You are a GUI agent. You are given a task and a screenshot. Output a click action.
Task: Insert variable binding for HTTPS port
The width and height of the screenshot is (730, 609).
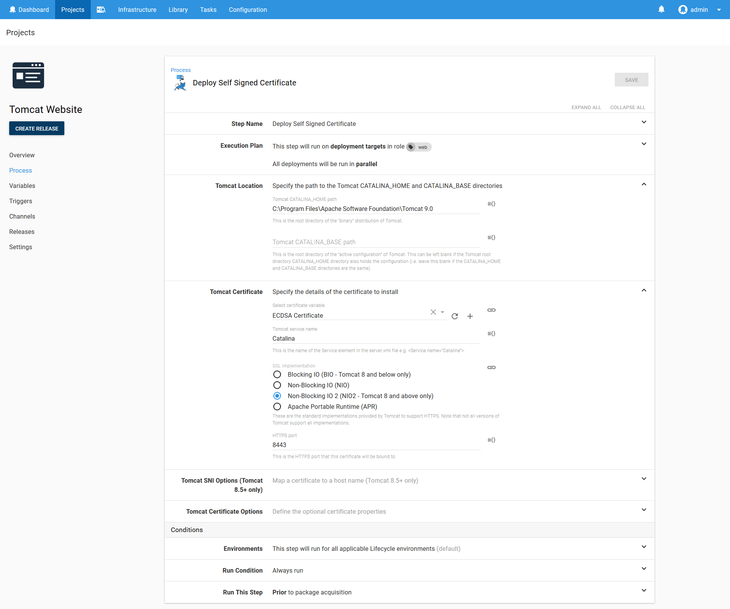pyautogui.click(x=492, y=440)
